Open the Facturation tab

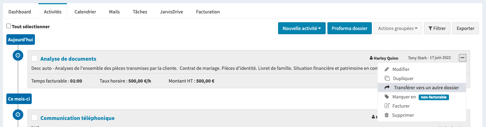[208, 12]
